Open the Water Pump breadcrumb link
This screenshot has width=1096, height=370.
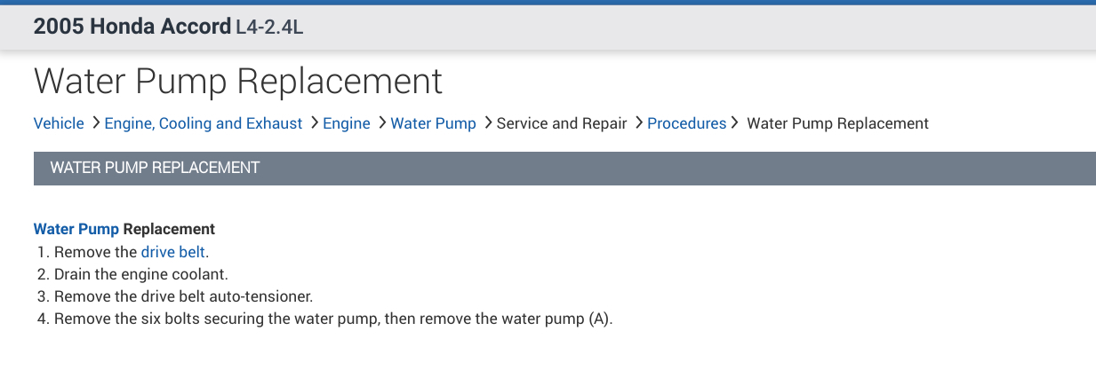click(434, 123)
